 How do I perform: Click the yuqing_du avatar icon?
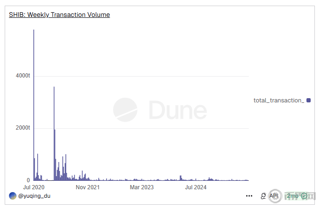(13, 195)
